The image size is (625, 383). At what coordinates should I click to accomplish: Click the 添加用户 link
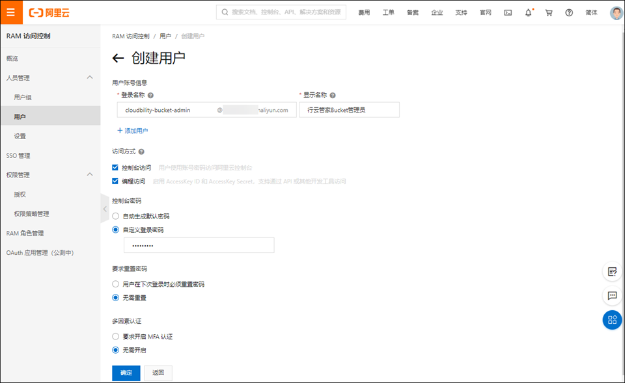pyautogui.click(x=133, y=131)
